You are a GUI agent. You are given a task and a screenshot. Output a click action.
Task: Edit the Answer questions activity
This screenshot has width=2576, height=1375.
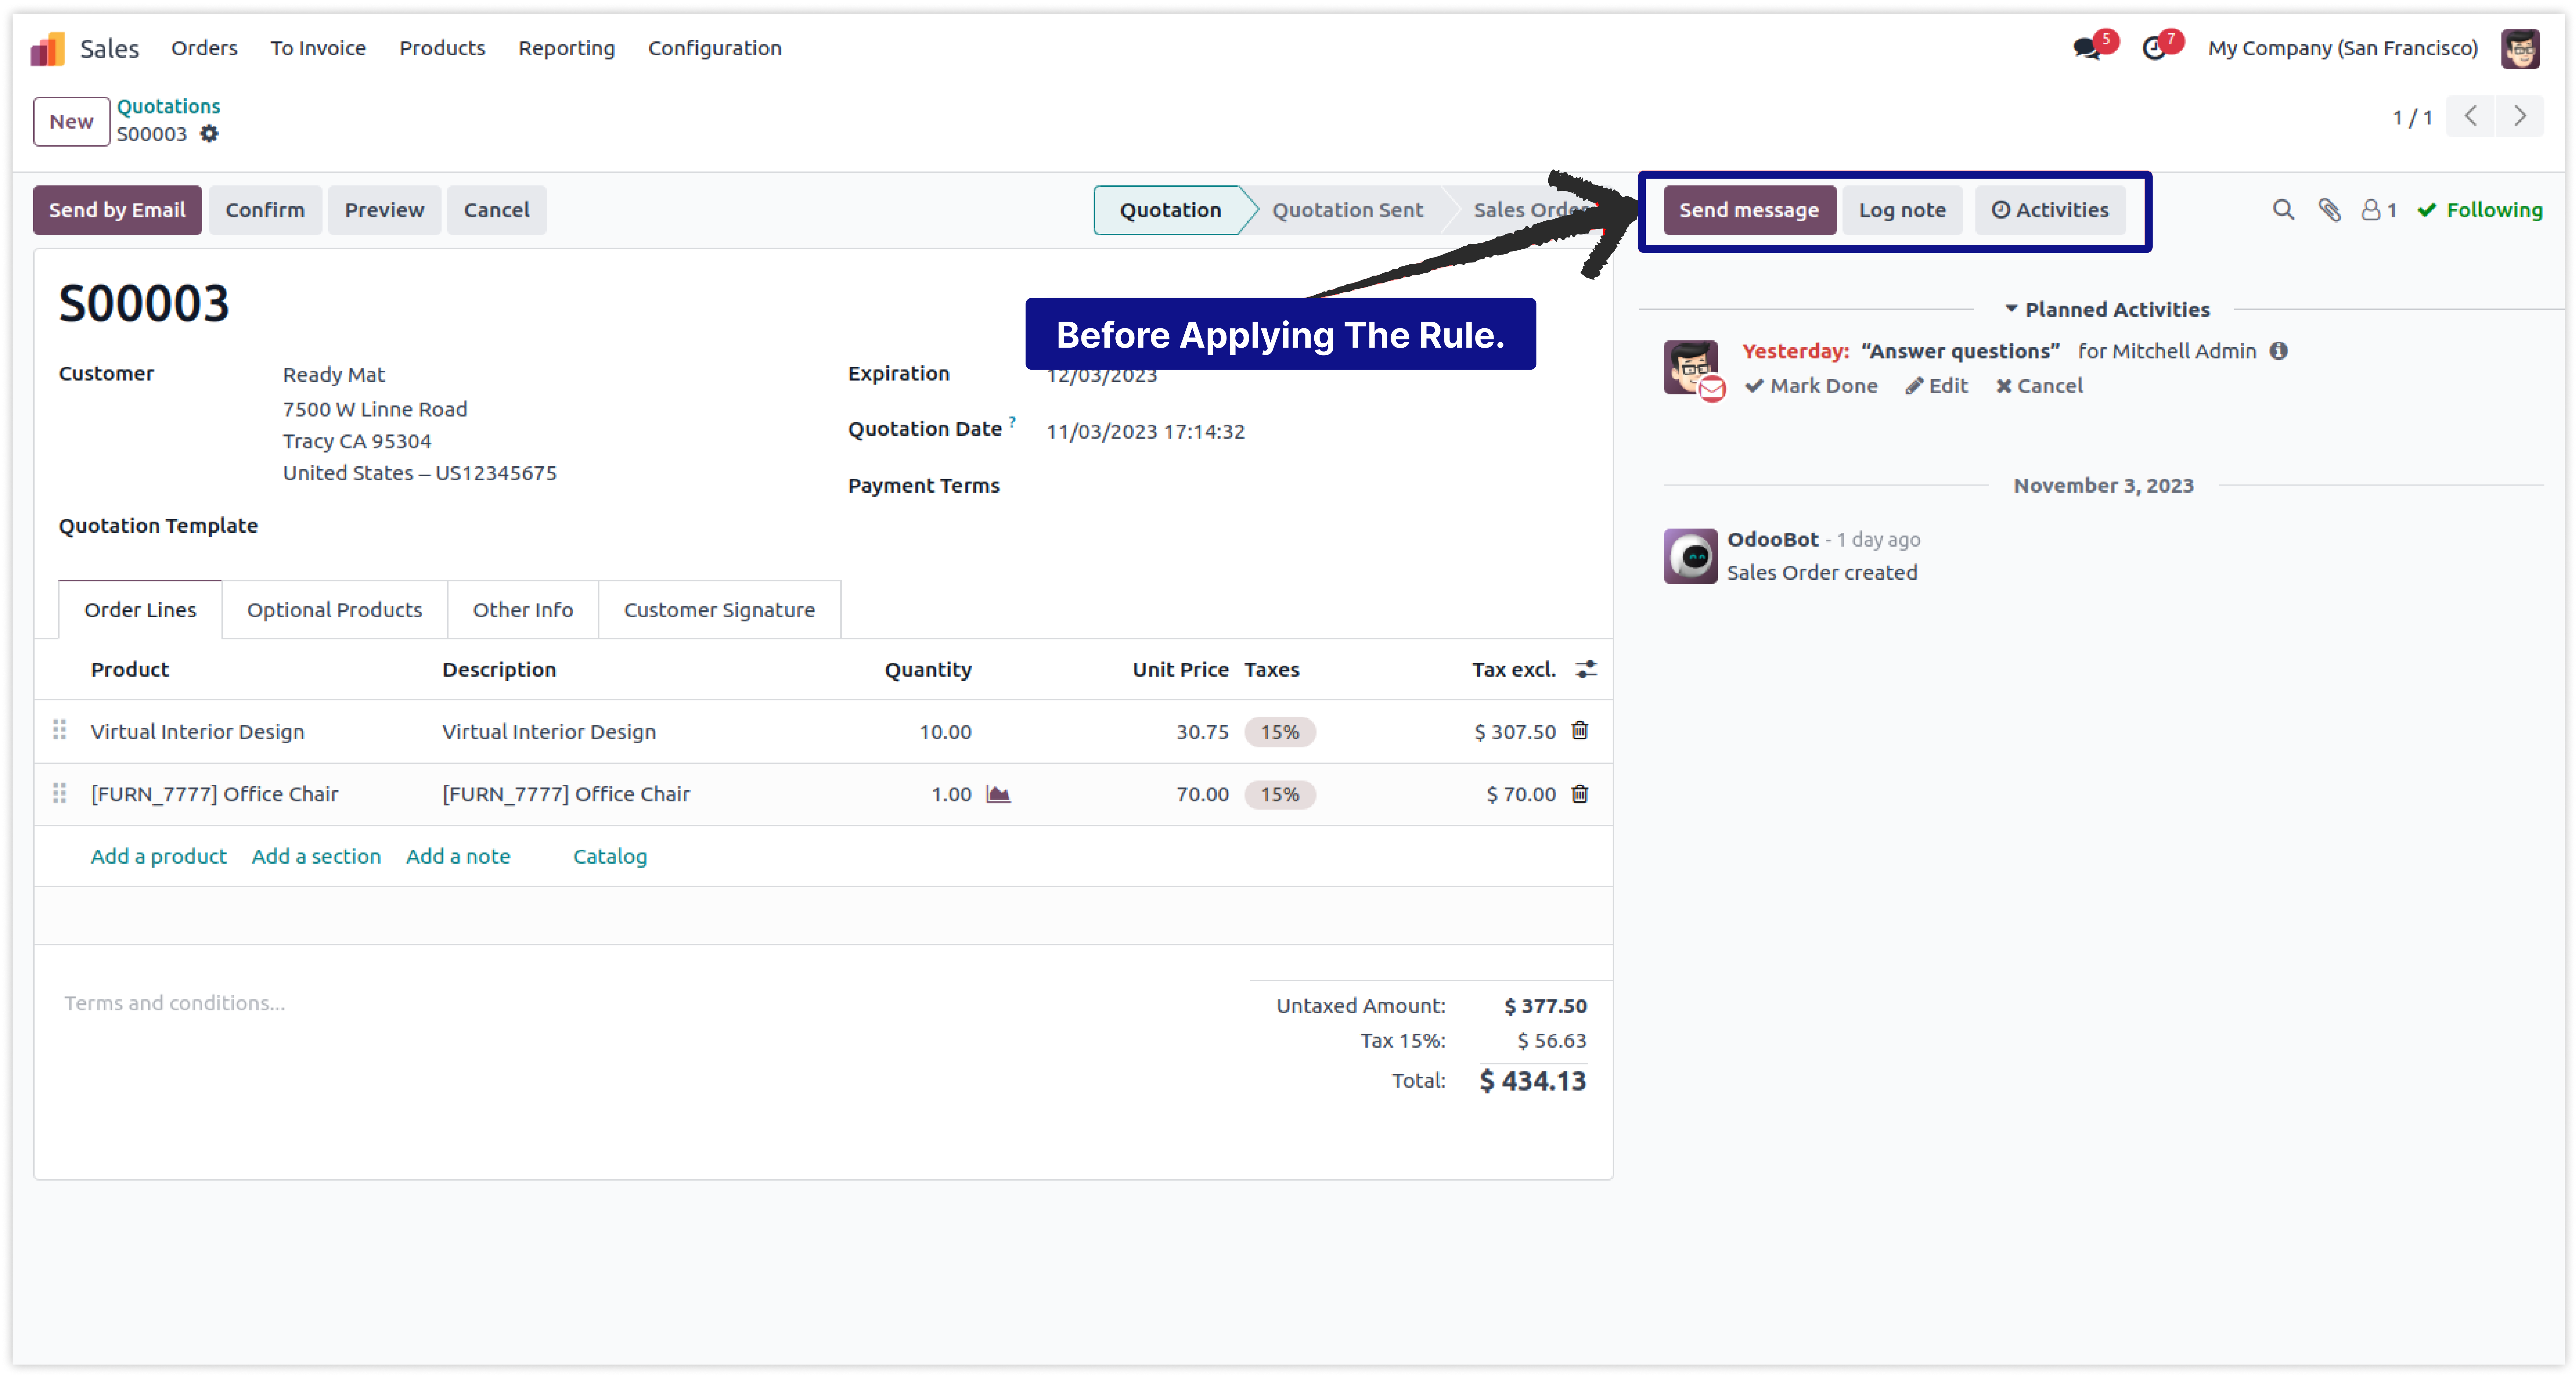pos(1937,386)
